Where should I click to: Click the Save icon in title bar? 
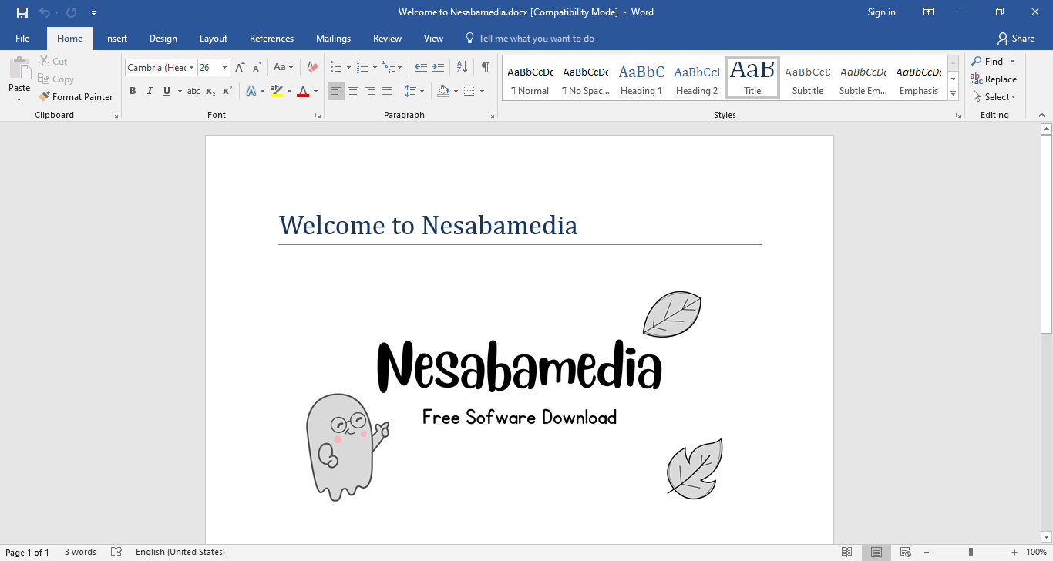[22, 12]
